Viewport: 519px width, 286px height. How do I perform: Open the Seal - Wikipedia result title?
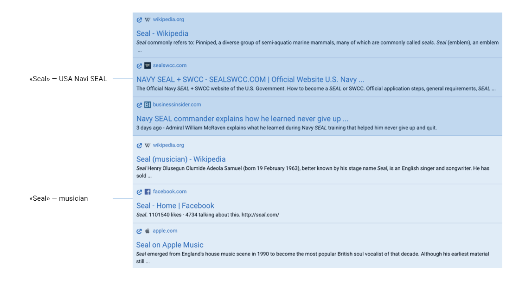coord(162,33)
